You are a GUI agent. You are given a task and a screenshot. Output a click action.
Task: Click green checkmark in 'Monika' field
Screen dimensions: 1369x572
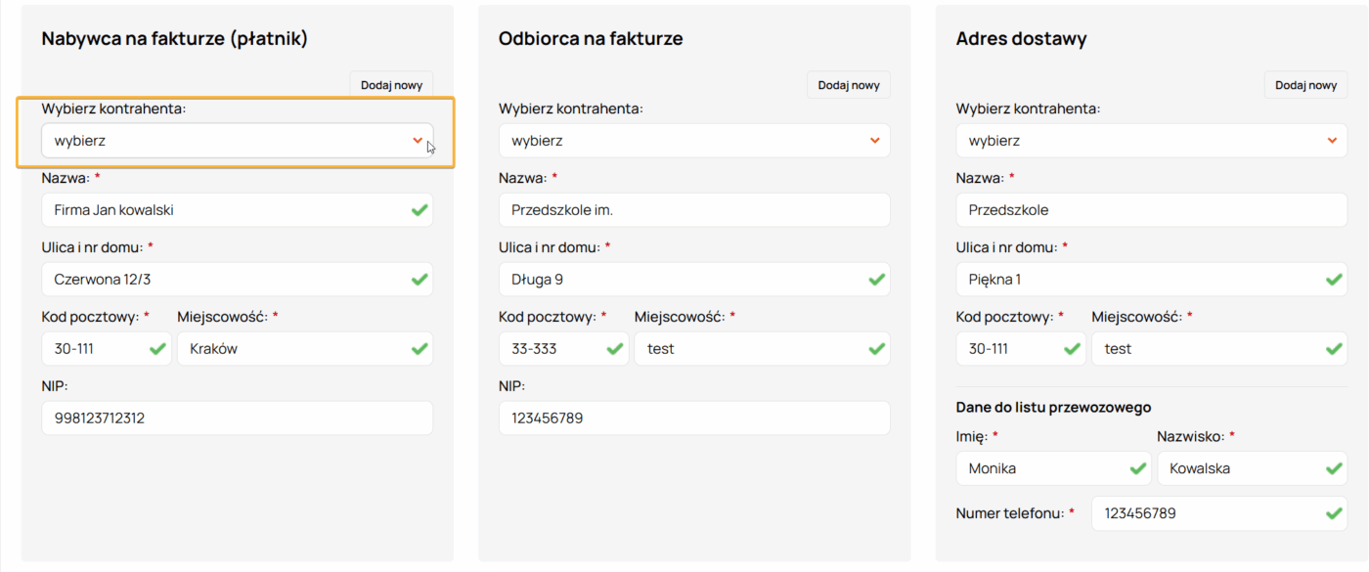[x=1138, y=468]
